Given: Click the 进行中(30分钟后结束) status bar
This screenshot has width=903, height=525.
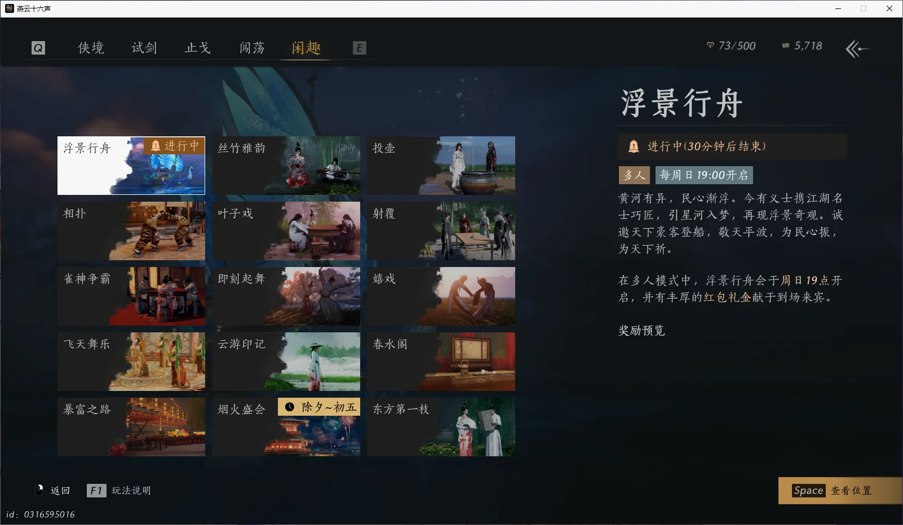Looking at the screenshot, I should [x=732, y=146].
